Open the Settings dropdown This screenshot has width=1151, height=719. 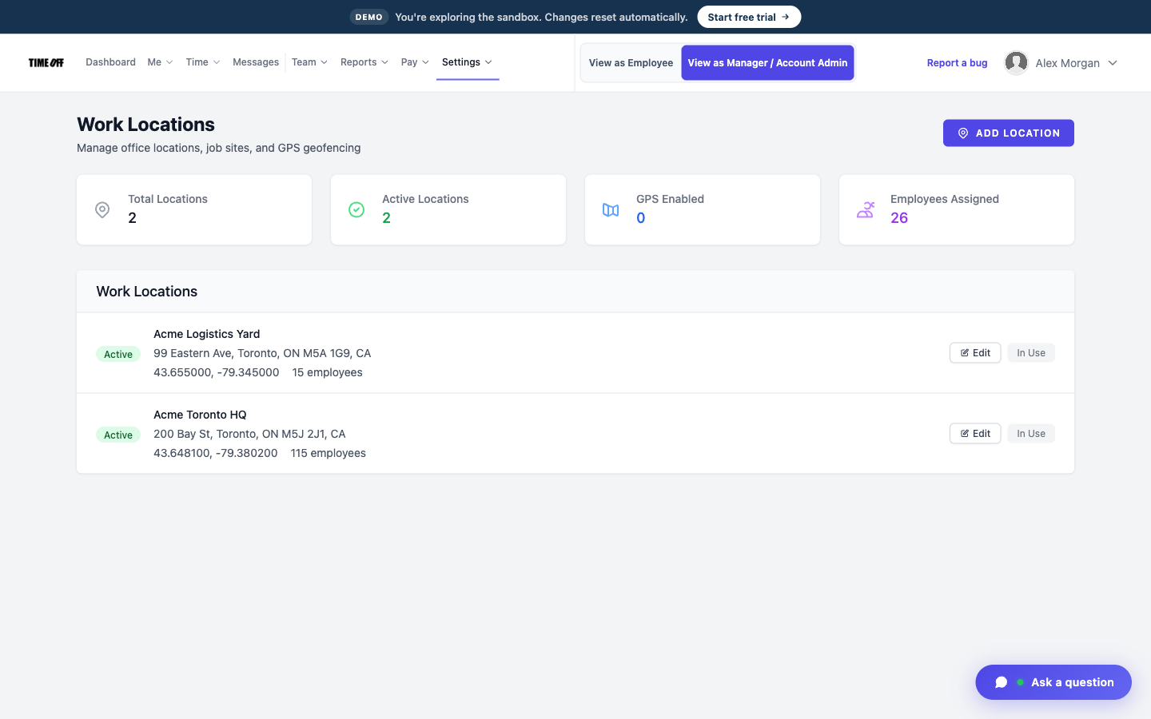[468, 62]
